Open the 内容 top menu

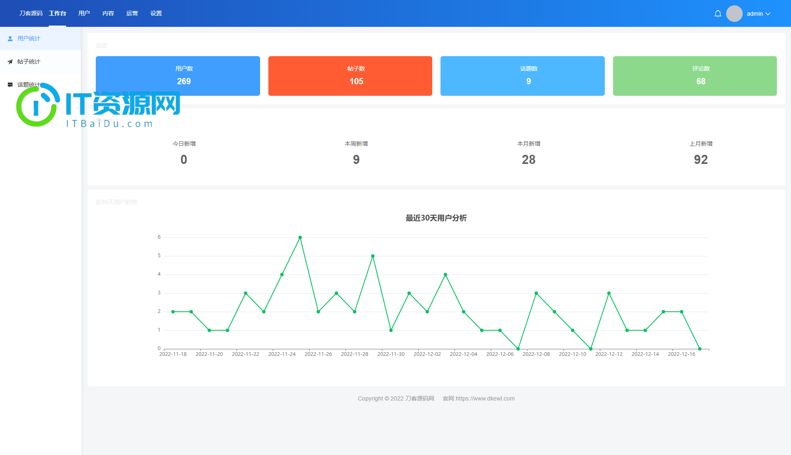(x=108, y=13)
